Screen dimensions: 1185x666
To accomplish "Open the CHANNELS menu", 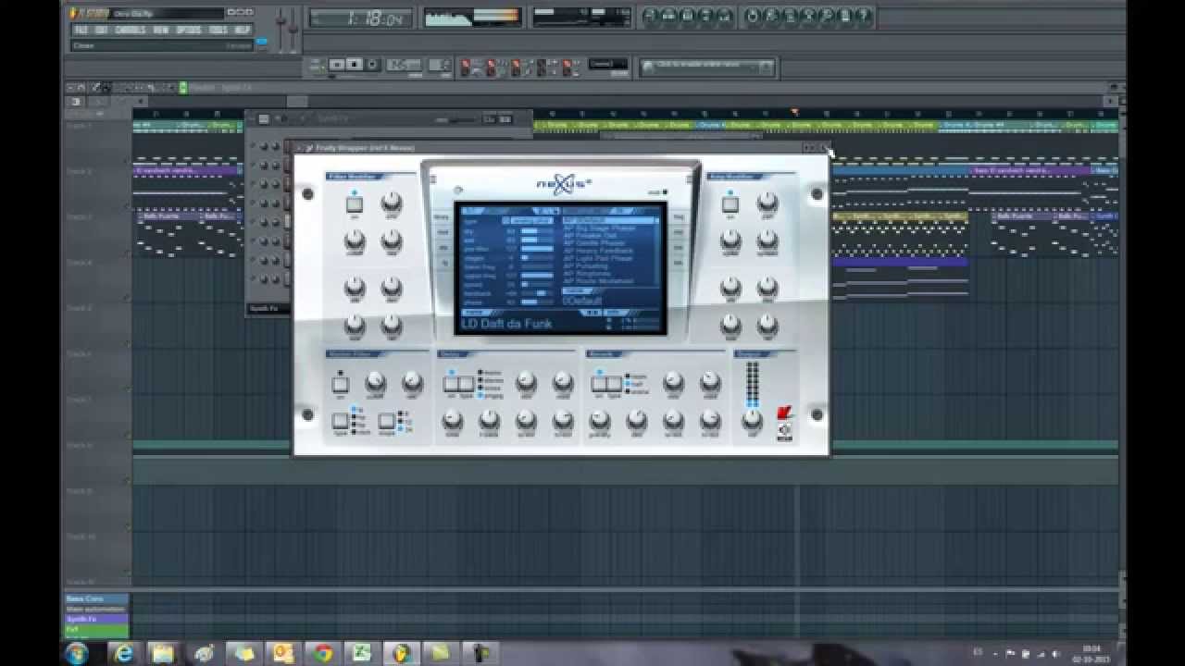I will (131, 30).
